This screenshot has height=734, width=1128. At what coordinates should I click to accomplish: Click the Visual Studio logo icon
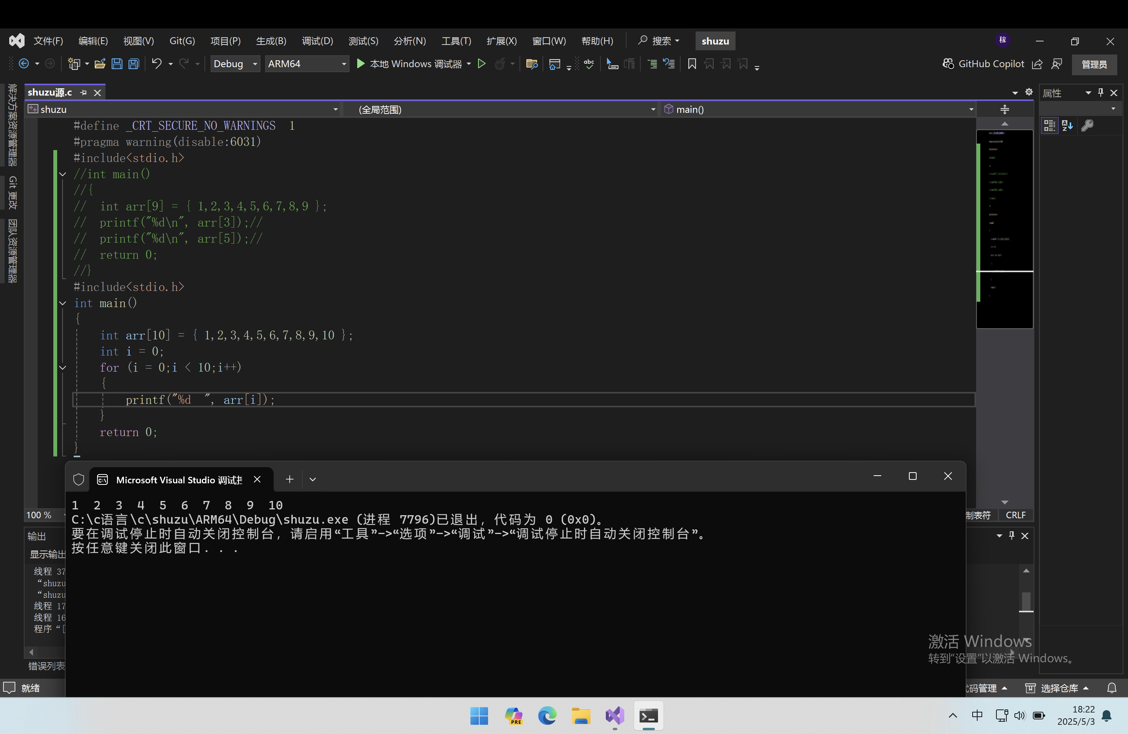pyautogui.click(x=16, y=41)
